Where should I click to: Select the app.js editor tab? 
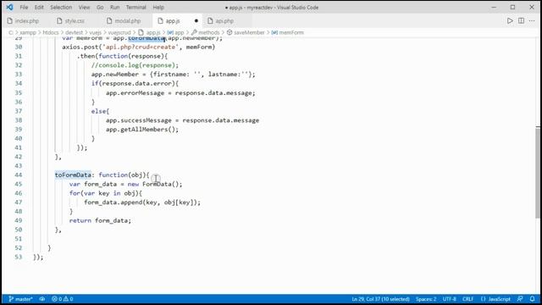click(x=173, y=20)
